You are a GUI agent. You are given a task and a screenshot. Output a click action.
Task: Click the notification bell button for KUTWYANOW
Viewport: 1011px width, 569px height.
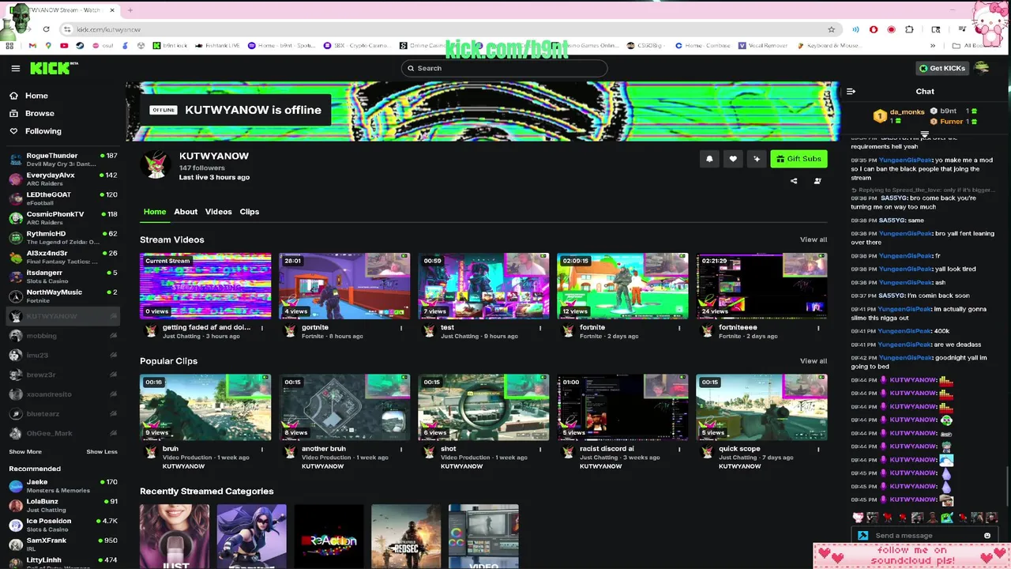point(709,159)
